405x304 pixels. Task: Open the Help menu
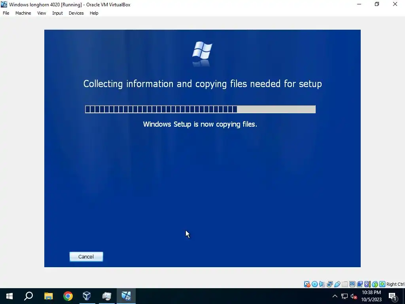point(94,13)
